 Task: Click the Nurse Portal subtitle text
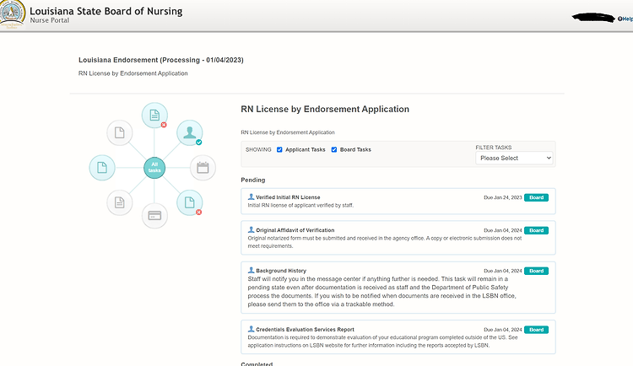tap(49, 20)
